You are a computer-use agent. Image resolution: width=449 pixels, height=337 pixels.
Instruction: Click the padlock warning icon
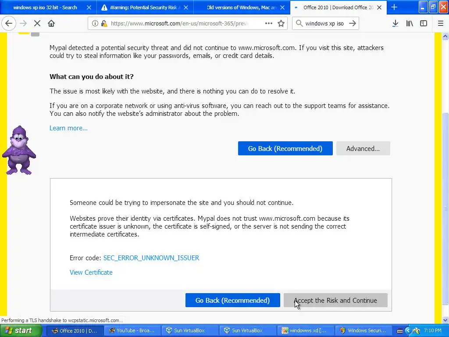[104, 24]
